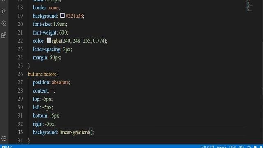
Task: Click the '#221a38' hex value text
Action: tap(74, 16)
